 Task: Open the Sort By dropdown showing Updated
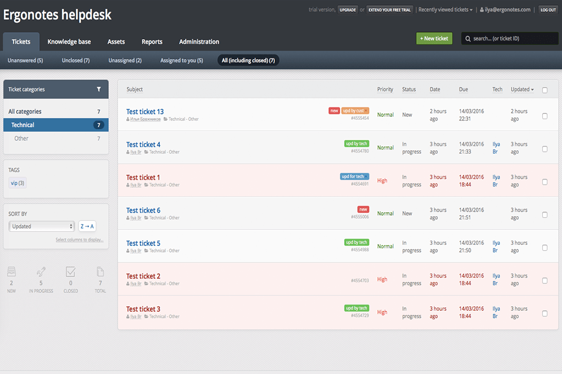tap(41, 226)
